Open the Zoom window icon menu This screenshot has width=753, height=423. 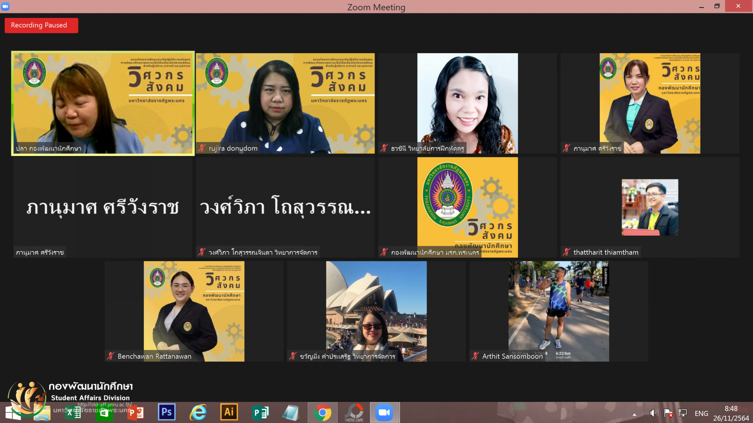coord(5,6)
